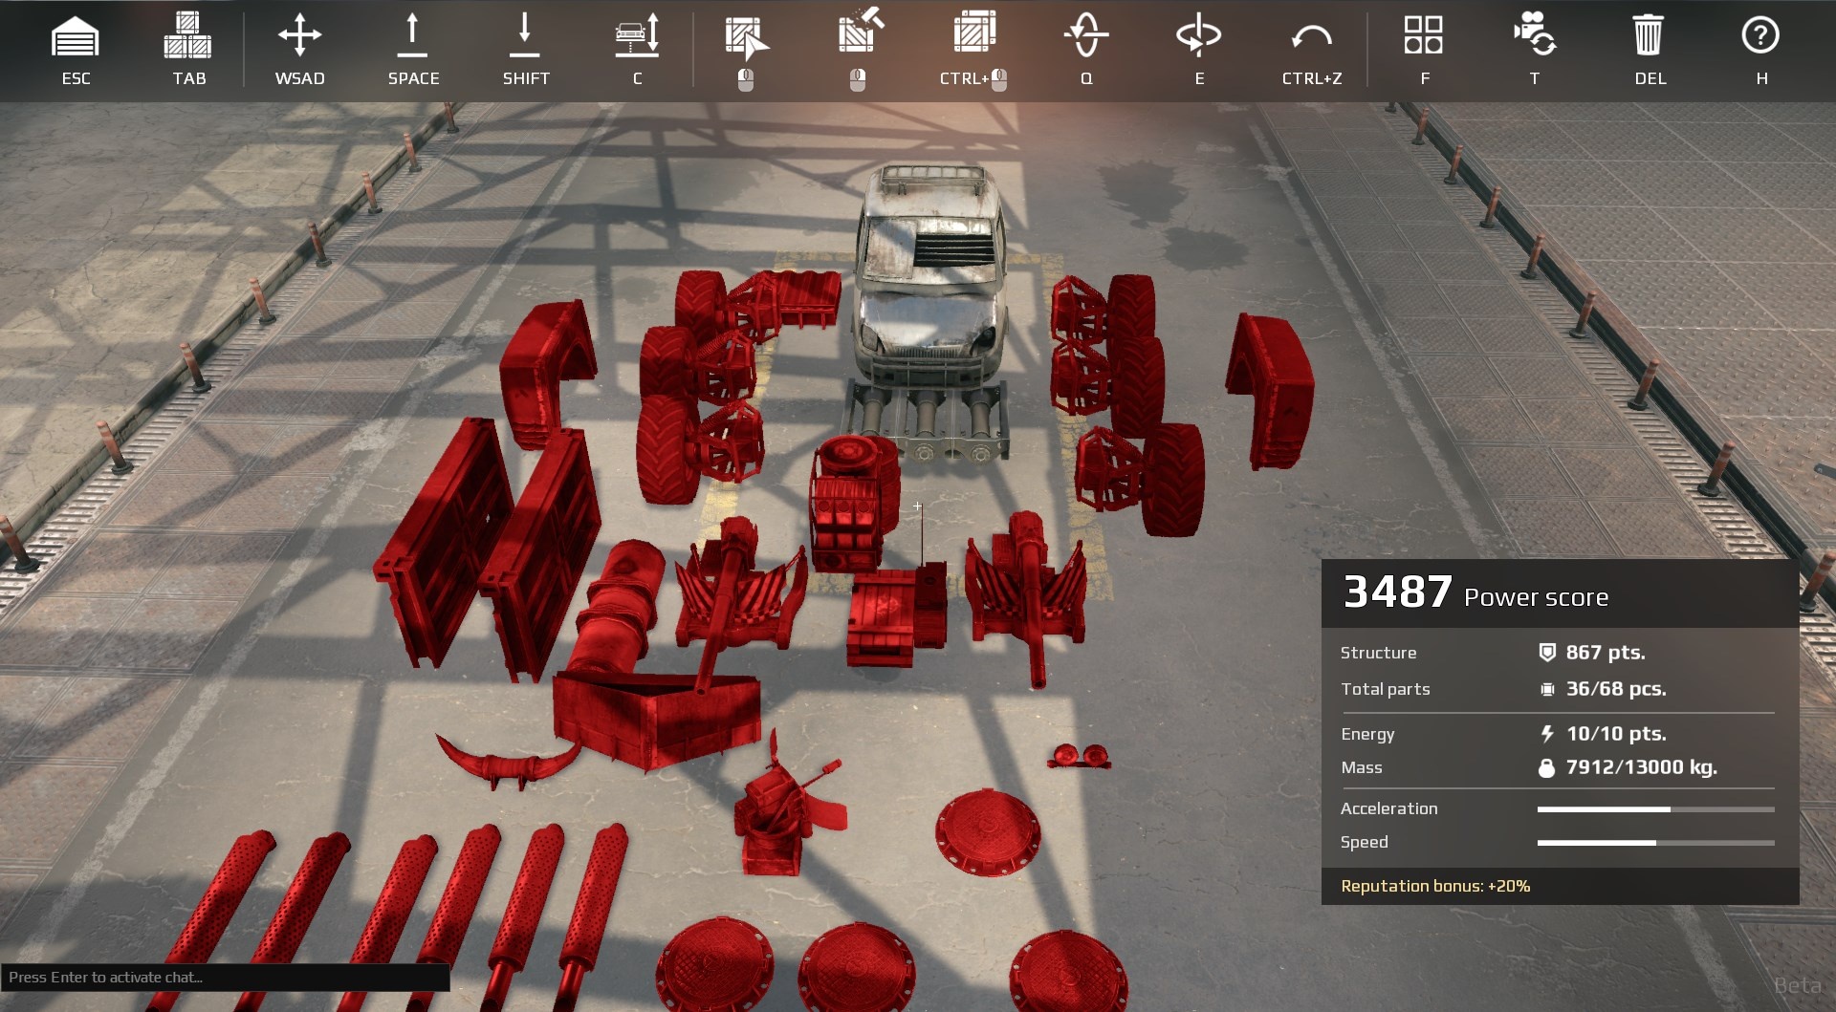Viewport: 1836px width, 1012px height.
Task: Click the chat input field
Action: point(225,977)
